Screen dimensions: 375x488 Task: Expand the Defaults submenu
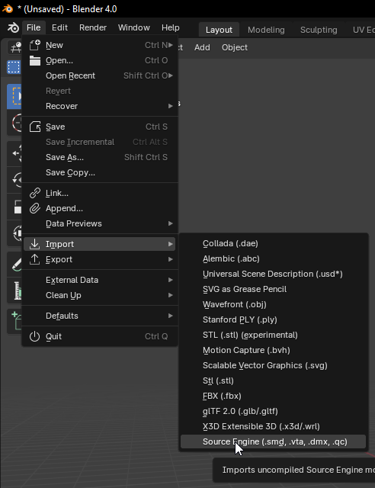(100, 316)
